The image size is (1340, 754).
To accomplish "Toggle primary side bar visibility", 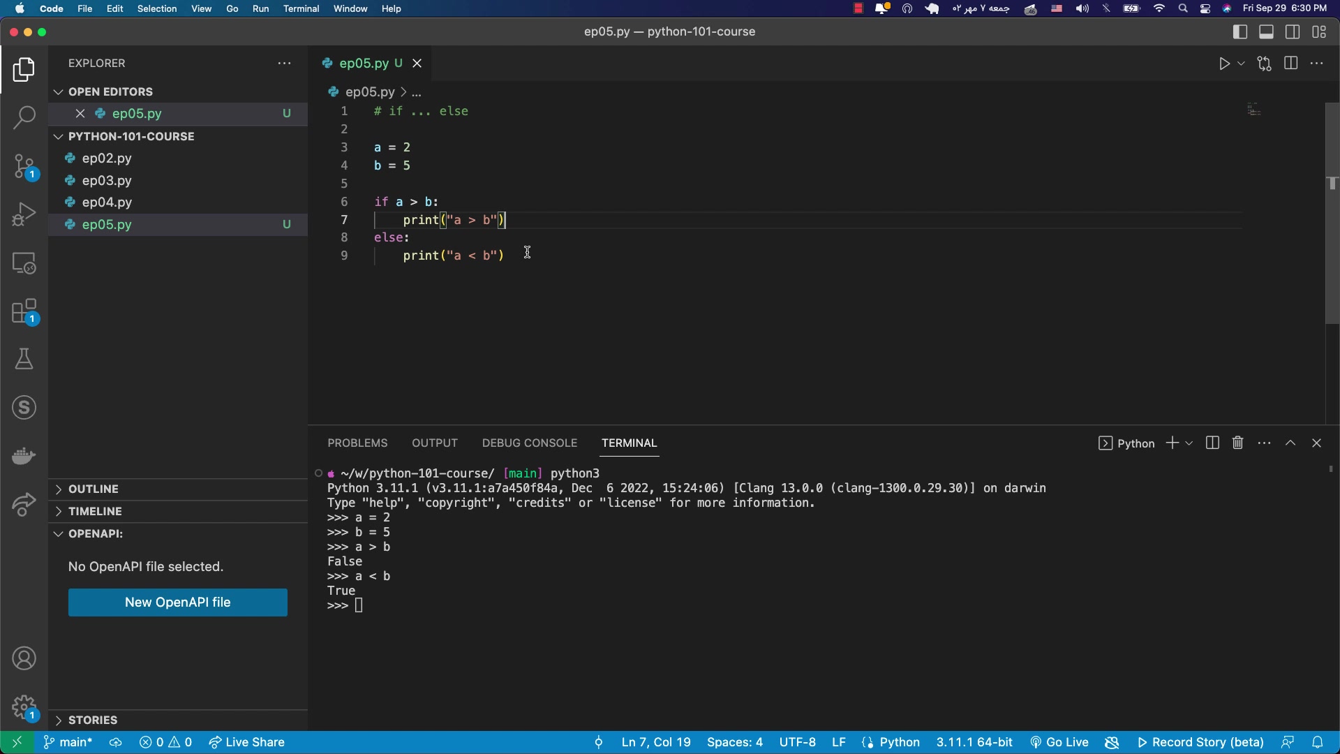I will click(1240, 32).
